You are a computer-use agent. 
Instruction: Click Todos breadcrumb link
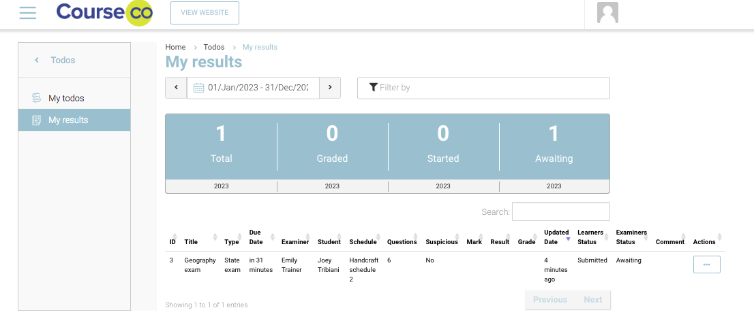[x=214, y=47]
